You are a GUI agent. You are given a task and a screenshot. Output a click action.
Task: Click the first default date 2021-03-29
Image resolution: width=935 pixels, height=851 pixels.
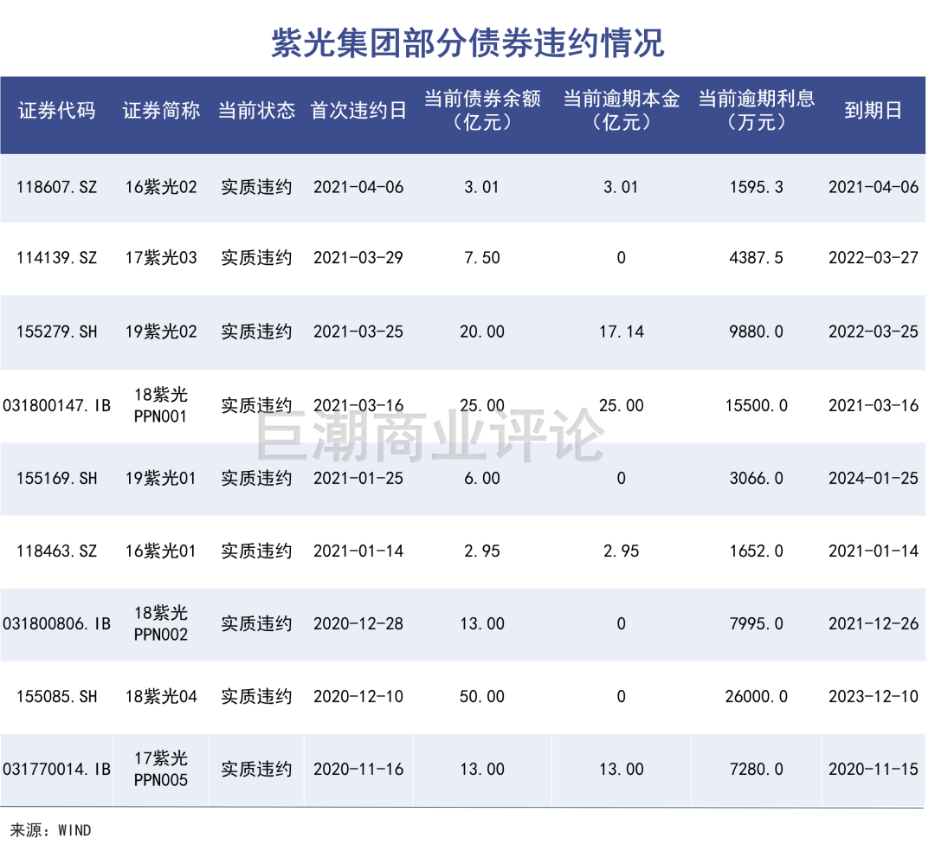tap(358, 258)
